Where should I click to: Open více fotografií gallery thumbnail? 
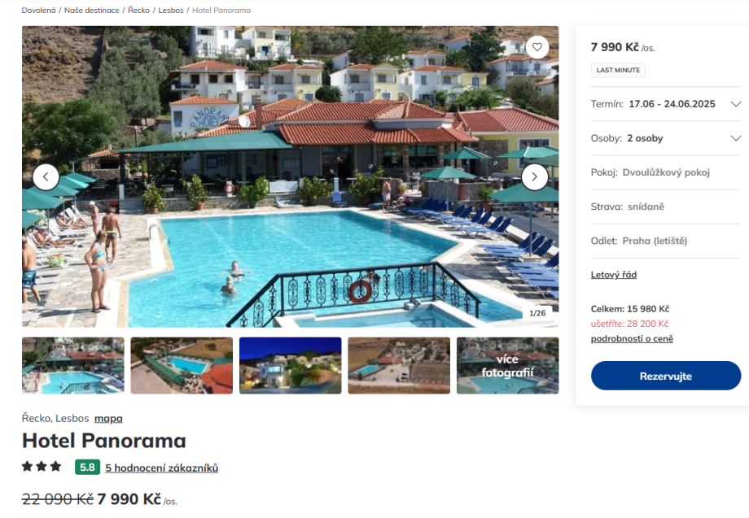coord(507,365)
